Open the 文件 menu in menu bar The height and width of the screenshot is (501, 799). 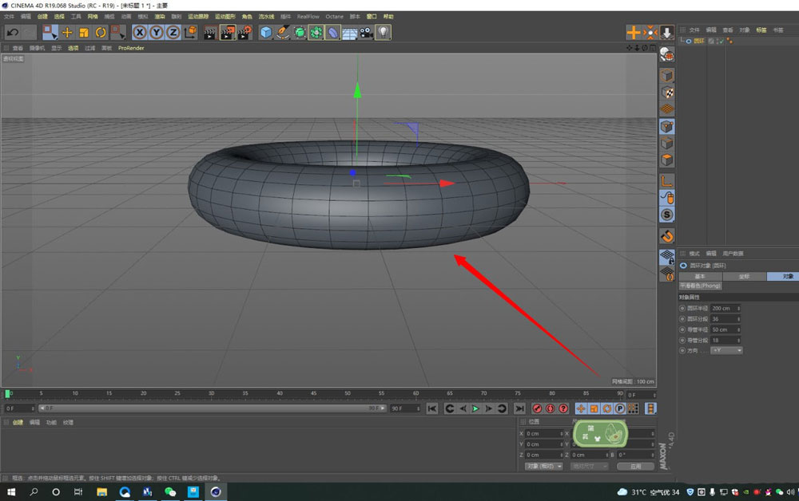pyautogui.click(x=10, y=16)
